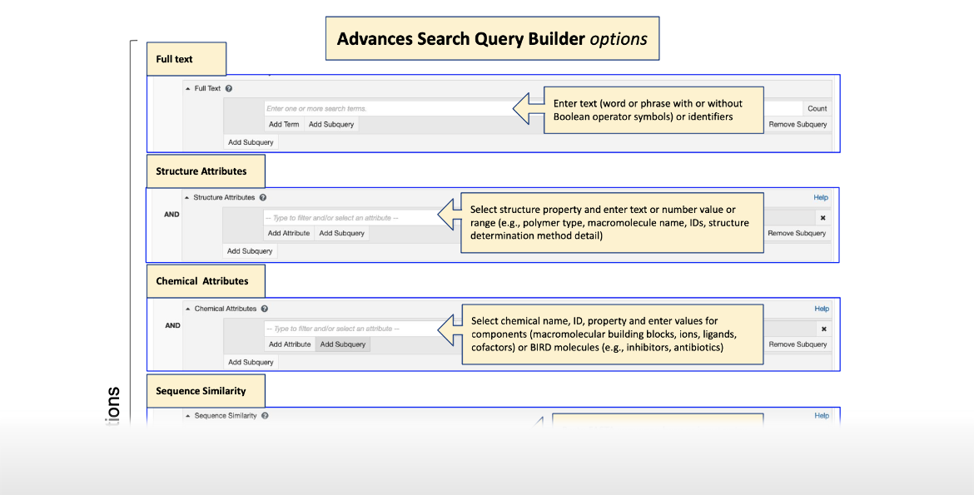Click Add Attribute in Structure Attributes
The width and height of the screenshot is (974, 495).
[x=289, y=234]
